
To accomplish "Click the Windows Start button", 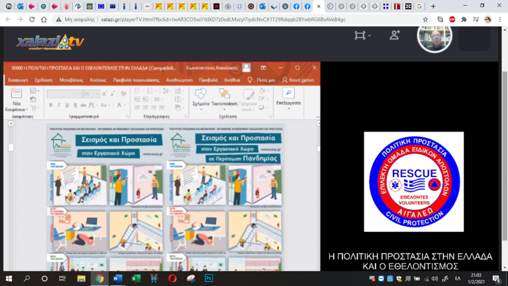I will (9, 278).
